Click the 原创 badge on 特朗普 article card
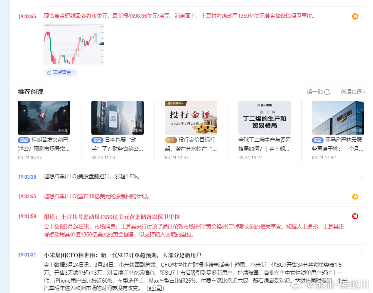The image size is (373, 293). pos(24,140)
